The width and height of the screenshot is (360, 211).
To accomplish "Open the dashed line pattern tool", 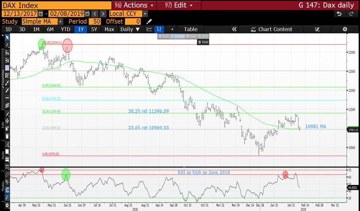I will point(7,167).
